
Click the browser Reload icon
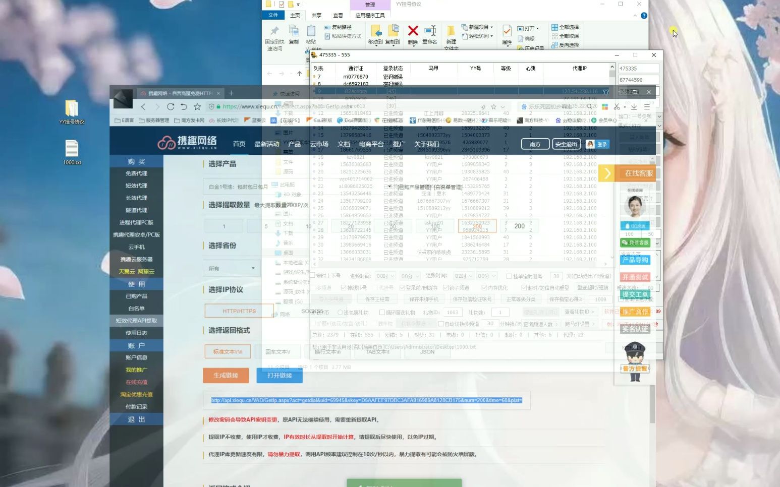(x=171, y=107)
